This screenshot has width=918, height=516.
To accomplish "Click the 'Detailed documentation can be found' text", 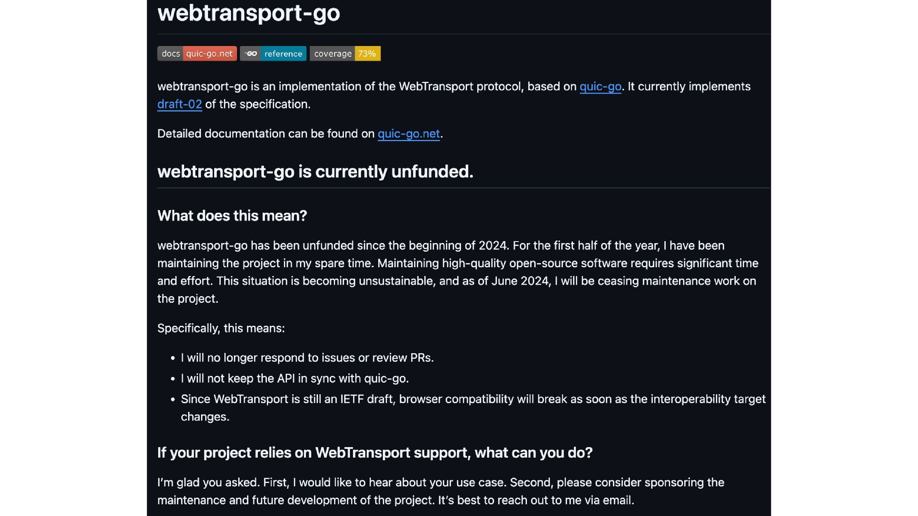I will (265, 134).
